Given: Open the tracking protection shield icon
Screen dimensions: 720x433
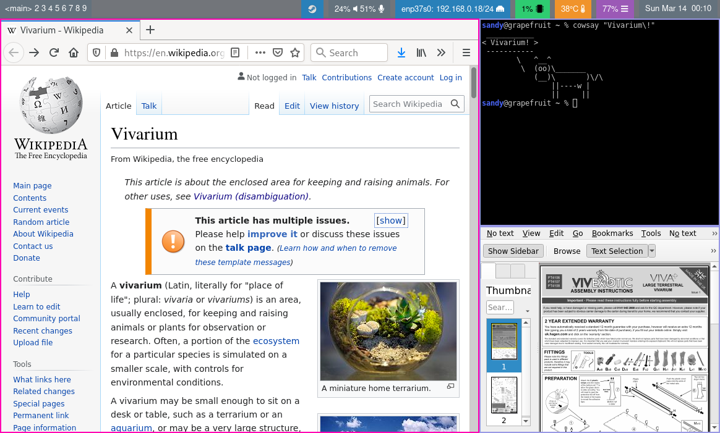Looking at the screenshot, I should pos(96,53).
